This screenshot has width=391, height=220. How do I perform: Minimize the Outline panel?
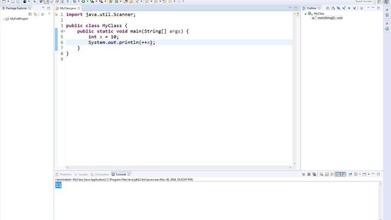coord(373,8)
